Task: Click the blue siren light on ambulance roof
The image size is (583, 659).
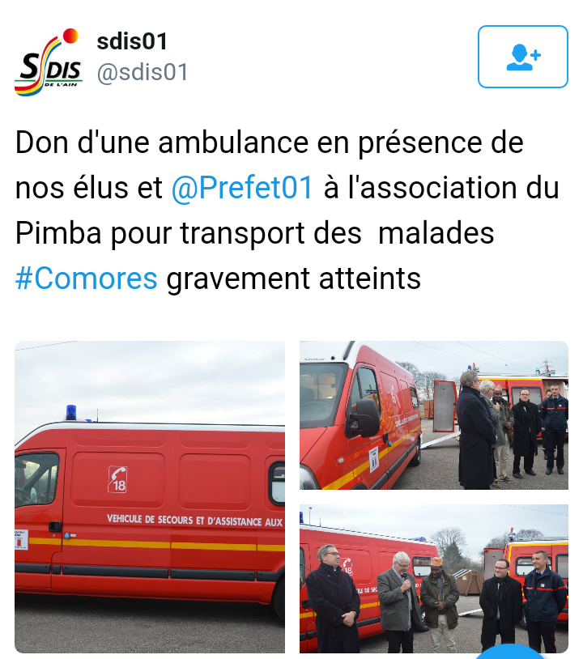Action: click(71, 412)
